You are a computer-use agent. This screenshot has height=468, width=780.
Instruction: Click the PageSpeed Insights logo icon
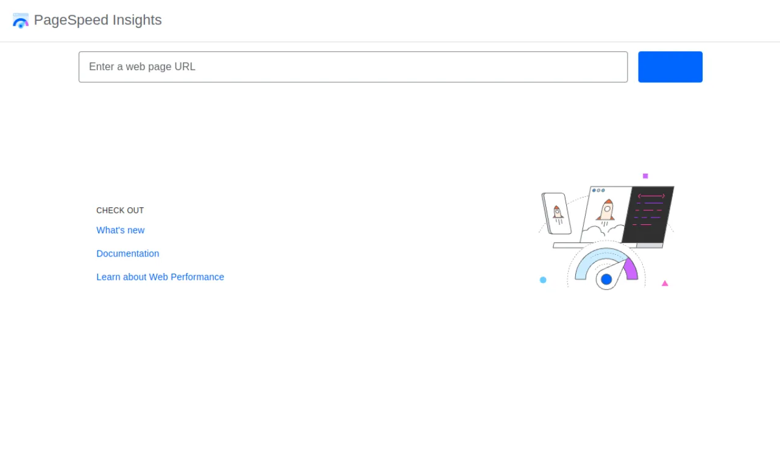coord(21,21)
